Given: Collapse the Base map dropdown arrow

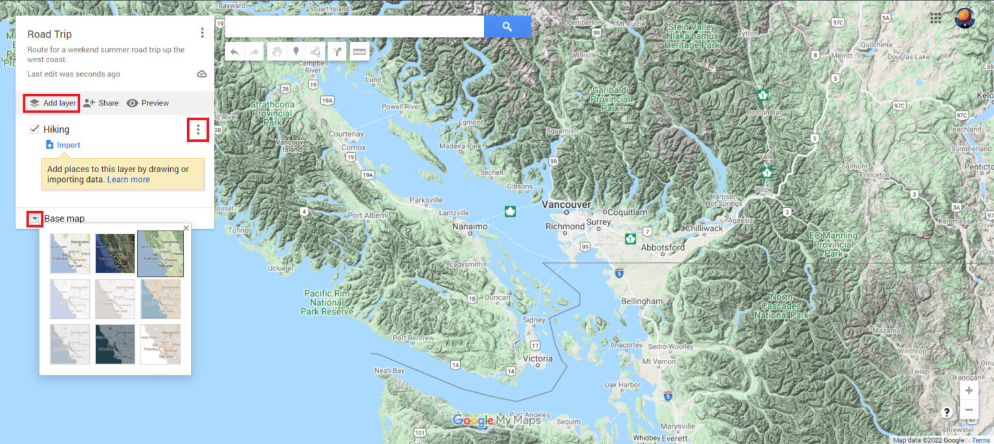Looking at the screenshot, I should (x=34, y=219).
